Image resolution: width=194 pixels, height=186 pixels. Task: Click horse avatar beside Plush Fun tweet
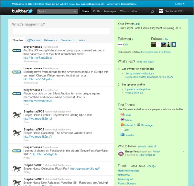point(17,169)
